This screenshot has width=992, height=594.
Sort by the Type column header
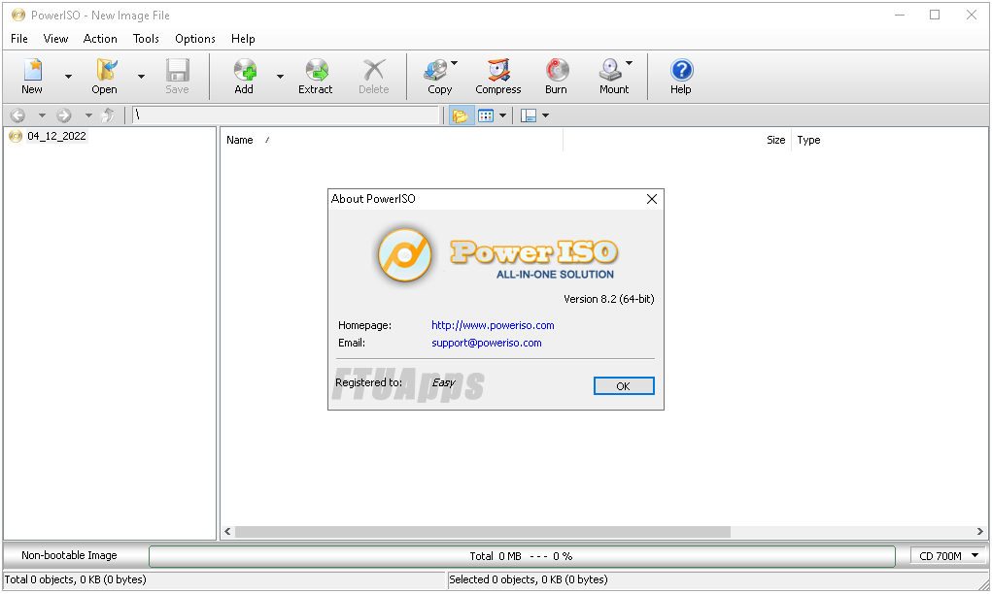(x=888, y=140)
